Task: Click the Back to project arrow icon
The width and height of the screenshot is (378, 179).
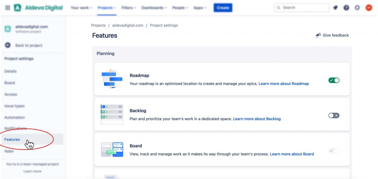Action: click(x=8, y=45)
